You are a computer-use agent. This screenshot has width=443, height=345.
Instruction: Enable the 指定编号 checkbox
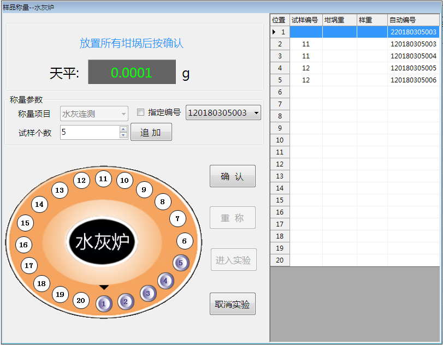point(140,112)
